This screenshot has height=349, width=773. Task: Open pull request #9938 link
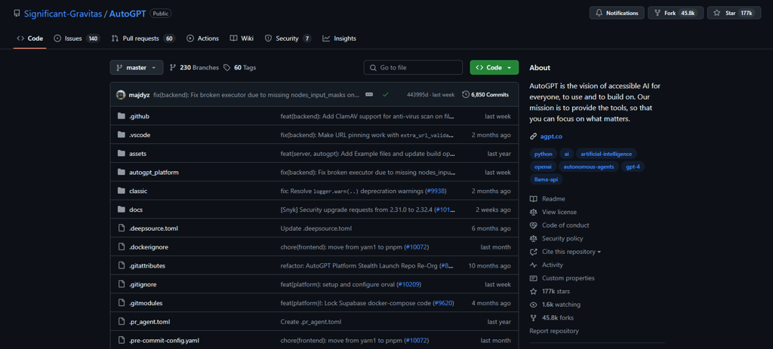pos(436,191)
